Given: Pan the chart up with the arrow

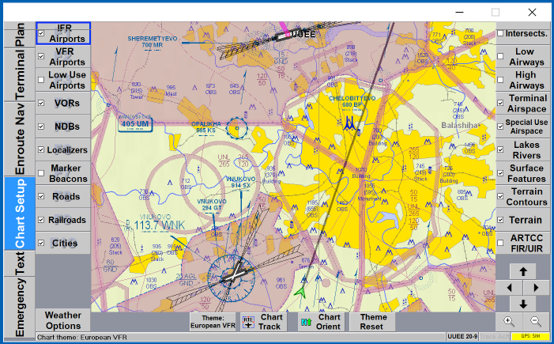Looking at the screenshot, I should (x=523, y=271).
